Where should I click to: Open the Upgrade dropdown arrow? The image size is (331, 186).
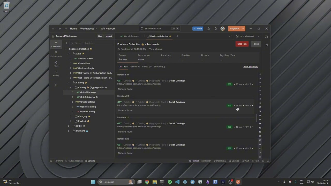[243, 29]
